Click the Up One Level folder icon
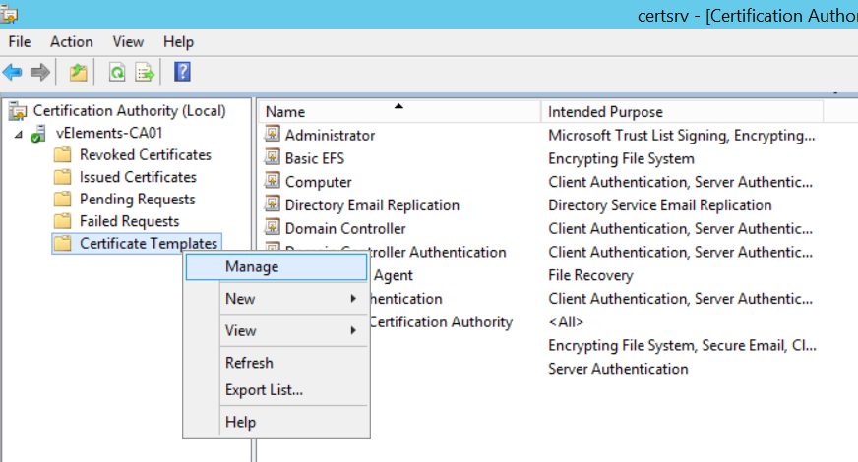 click(79, 72)
